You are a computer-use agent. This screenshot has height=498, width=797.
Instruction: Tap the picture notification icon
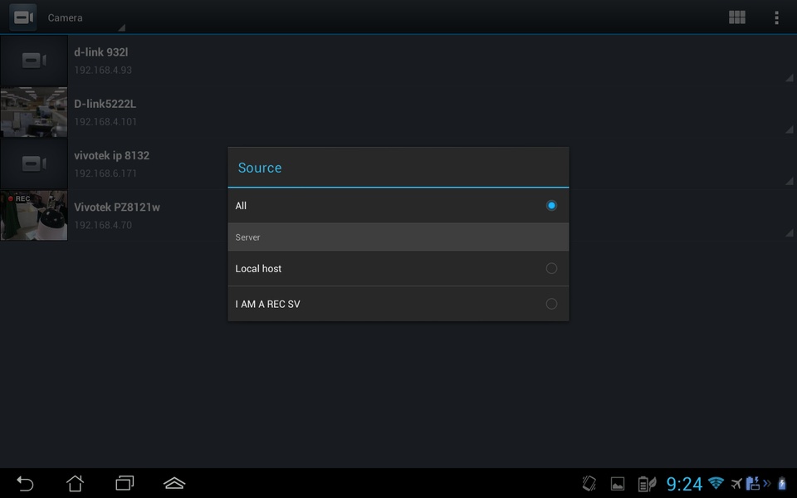coord(618,484)
